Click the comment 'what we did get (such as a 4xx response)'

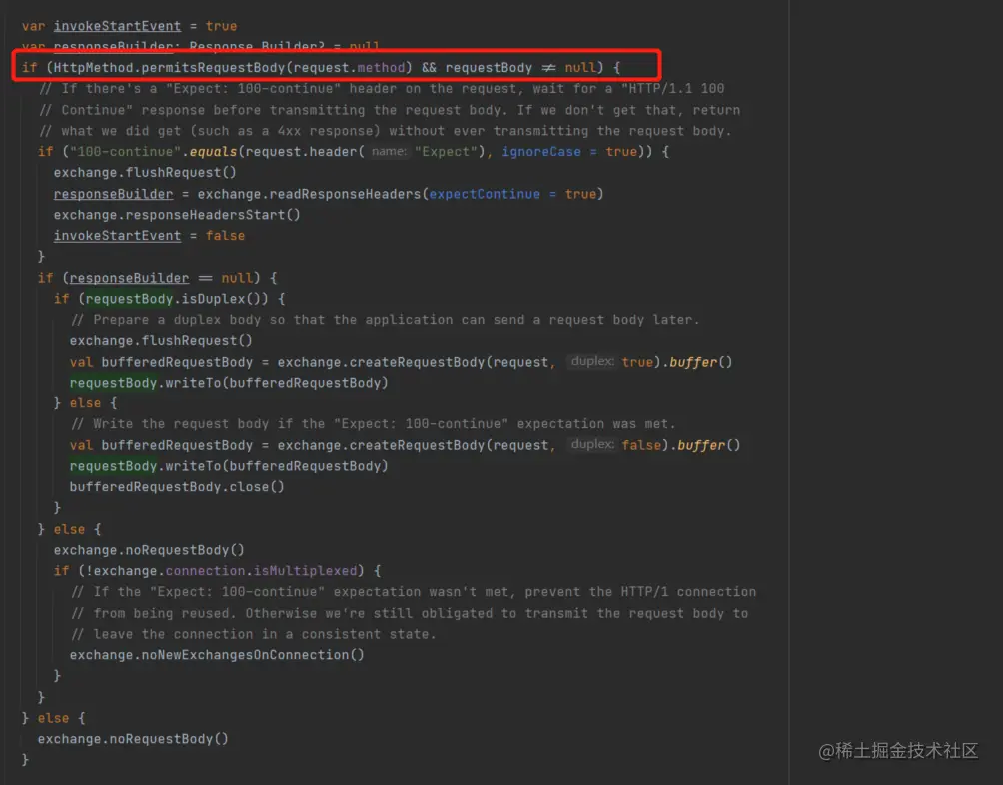(385, 131)
